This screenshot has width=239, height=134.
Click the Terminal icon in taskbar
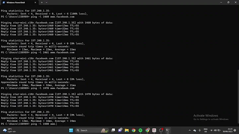[x=168, y=130]
